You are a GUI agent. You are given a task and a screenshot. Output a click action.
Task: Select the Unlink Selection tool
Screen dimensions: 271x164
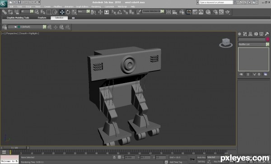point(10,12)
